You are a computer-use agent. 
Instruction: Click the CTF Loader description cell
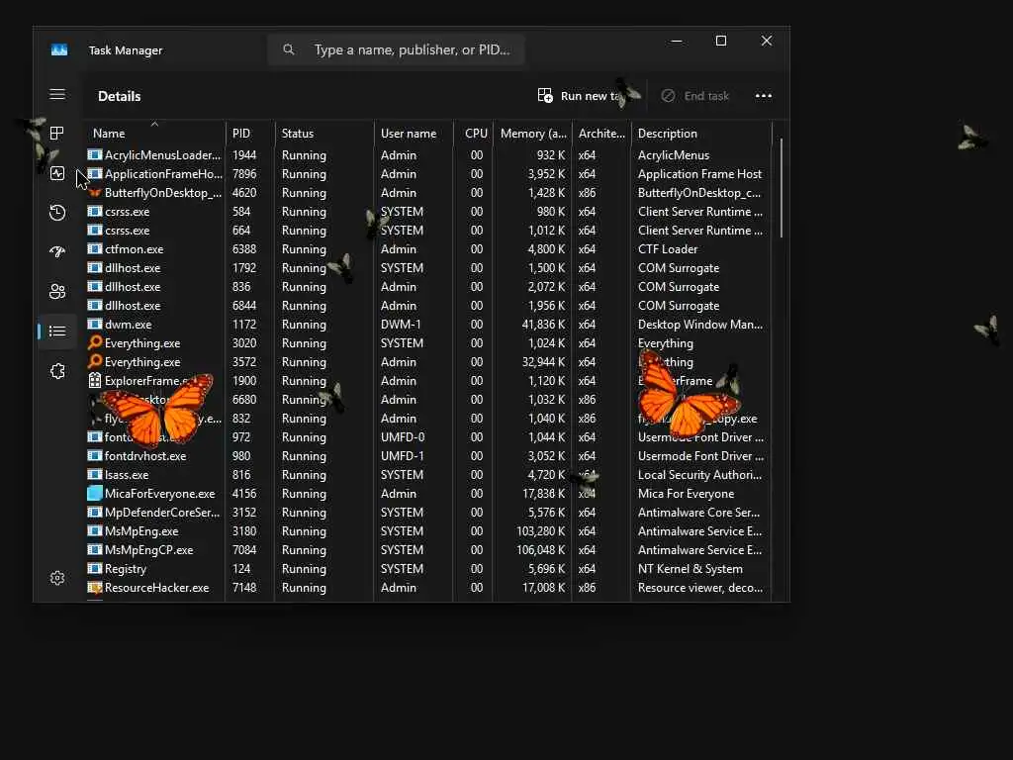point(668,248)
